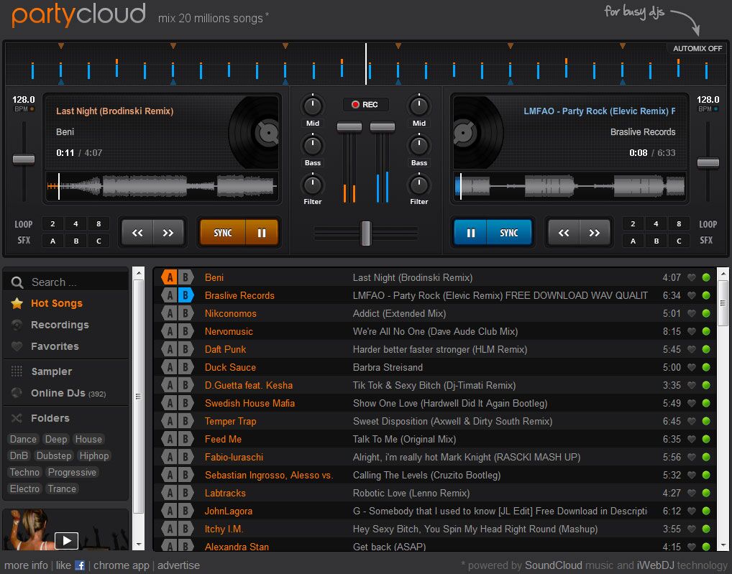
Task: Favorite the Temper Trap track heart icon
Action: [692, 421]
